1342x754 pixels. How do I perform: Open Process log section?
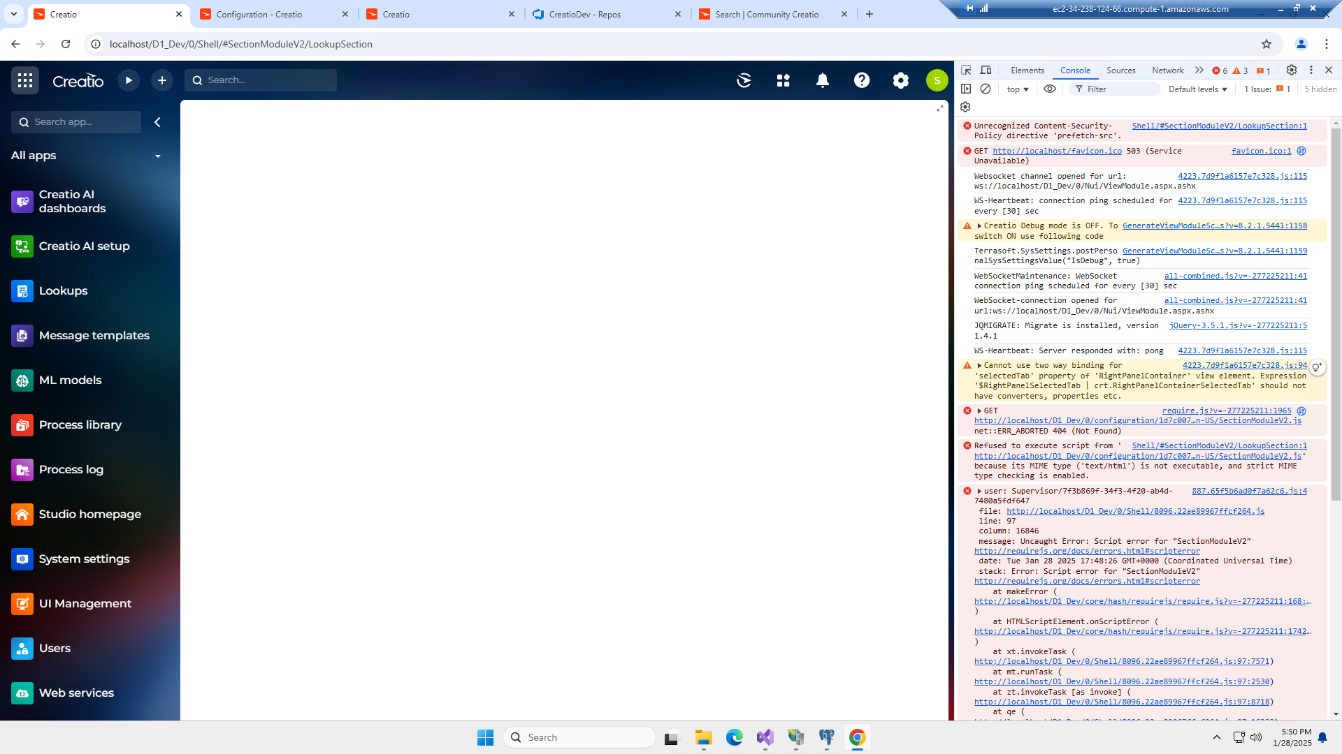89,470
